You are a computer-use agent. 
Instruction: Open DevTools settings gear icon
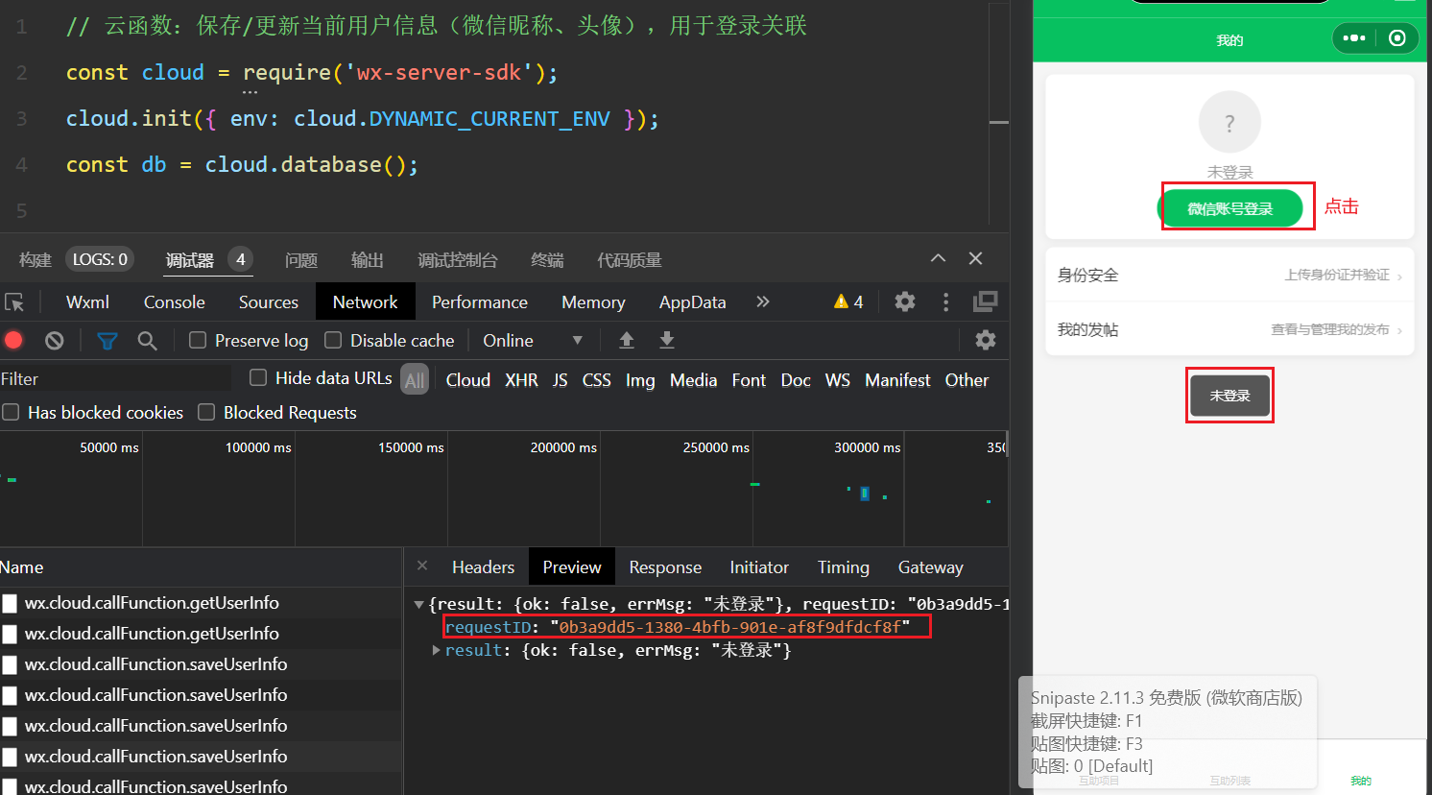coord(905,301)
